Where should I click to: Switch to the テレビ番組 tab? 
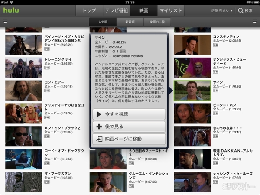point(117,10)
